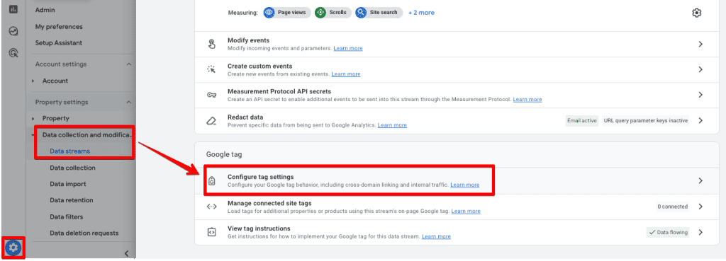Open Data retention sidebar item
Screen dimensions: 726x261
(72, 200)
